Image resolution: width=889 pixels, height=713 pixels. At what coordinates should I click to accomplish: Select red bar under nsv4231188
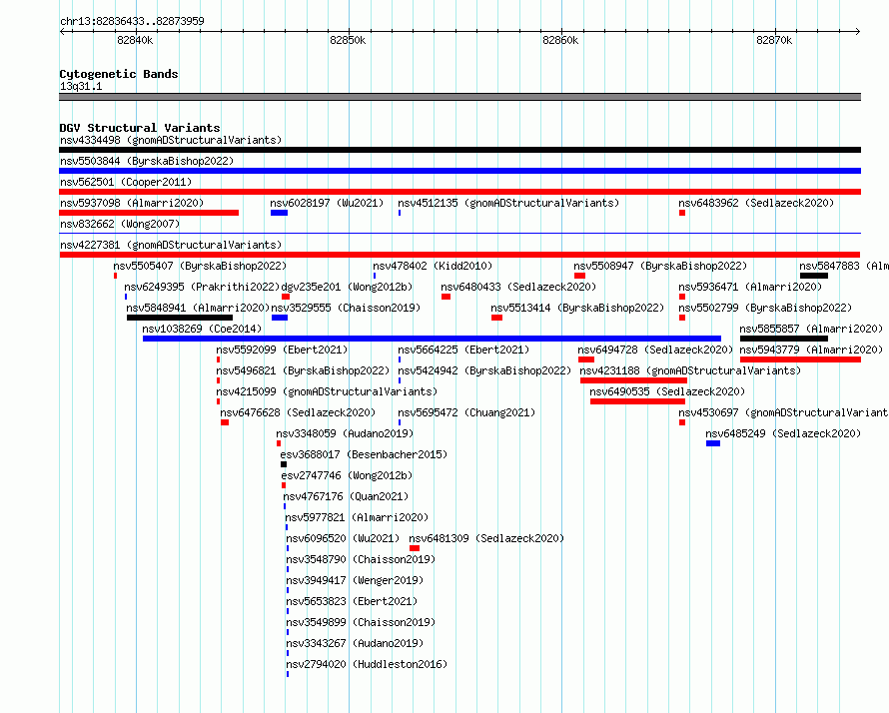pos(634,380)
